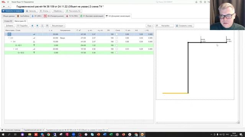Toggle Const checkbox in row Ст. К2-1

coord(117,45)
